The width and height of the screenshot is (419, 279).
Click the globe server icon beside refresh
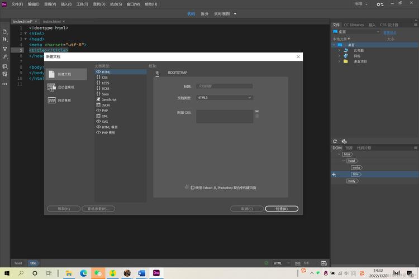point(344,141)
